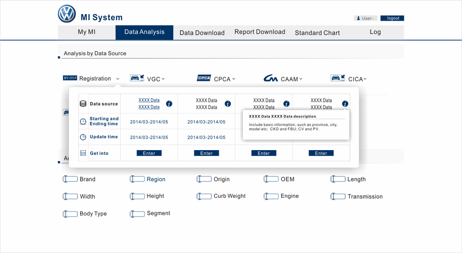This screenshot has width=462, height=253.
Task: Open the Standard Chart tab
Action: click(317, 32)
